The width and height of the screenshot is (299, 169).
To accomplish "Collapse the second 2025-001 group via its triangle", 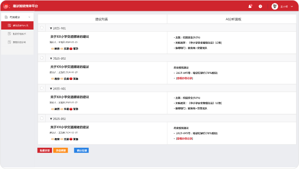I will [x=51, y=89].
